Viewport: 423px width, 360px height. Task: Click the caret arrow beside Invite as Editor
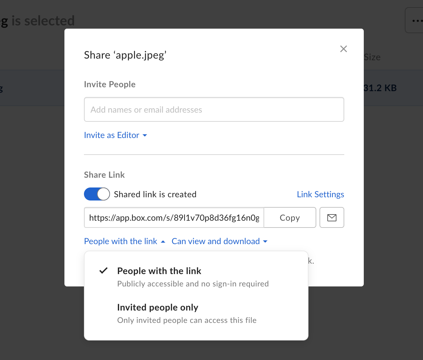pyautogui.click(x=145, y=135)
